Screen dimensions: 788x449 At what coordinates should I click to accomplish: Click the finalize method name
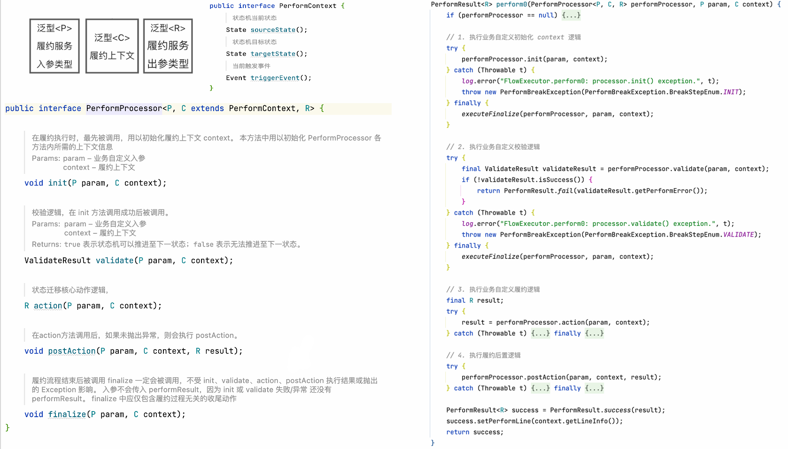click(x=67, y=415)
